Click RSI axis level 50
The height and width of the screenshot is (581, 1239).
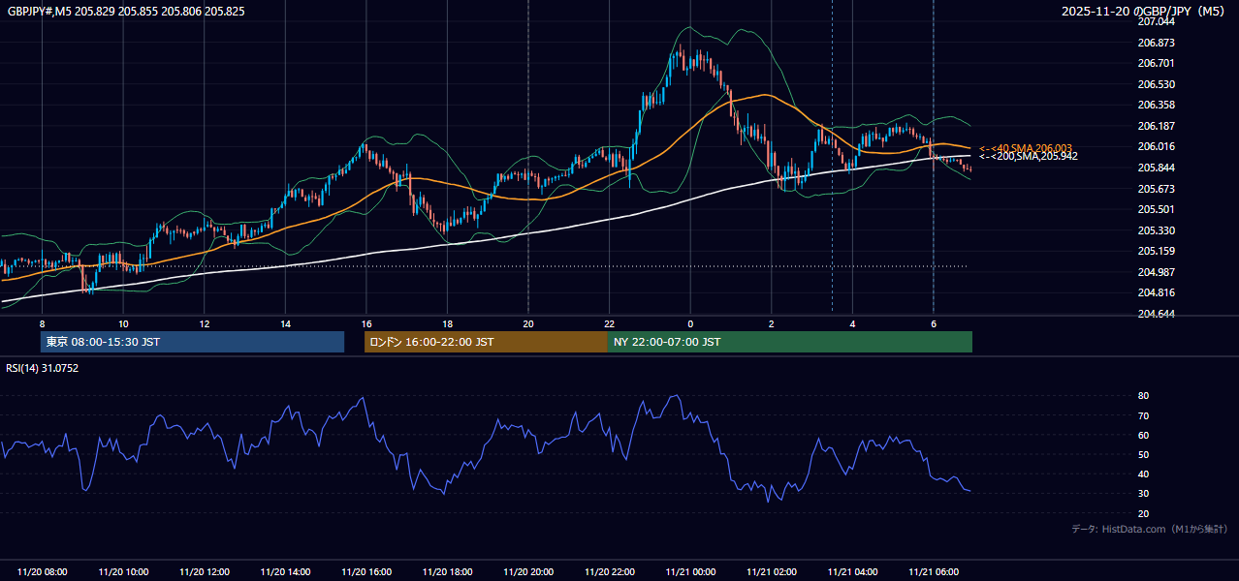[x=1144, y=454]
